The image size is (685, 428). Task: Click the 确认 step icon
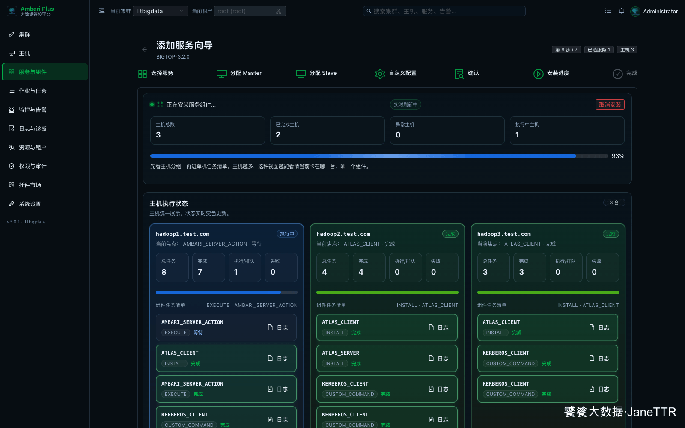pos(459,74)
